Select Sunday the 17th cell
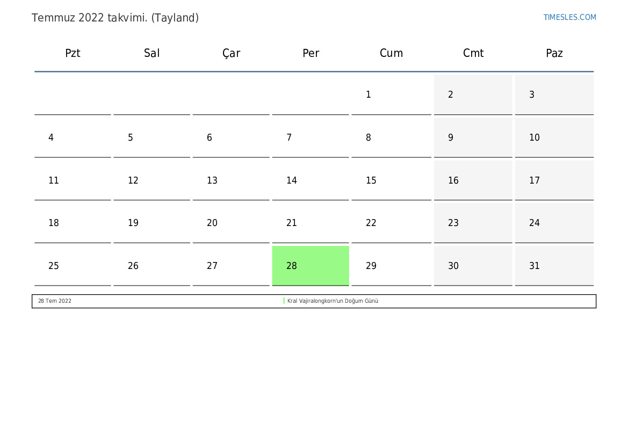The image size is (628, 444). point(554,180)
